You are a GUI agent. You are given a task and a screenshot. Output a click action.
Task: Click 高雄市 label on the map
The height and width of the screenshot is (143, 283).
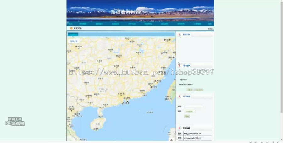[x=168, y=99]
